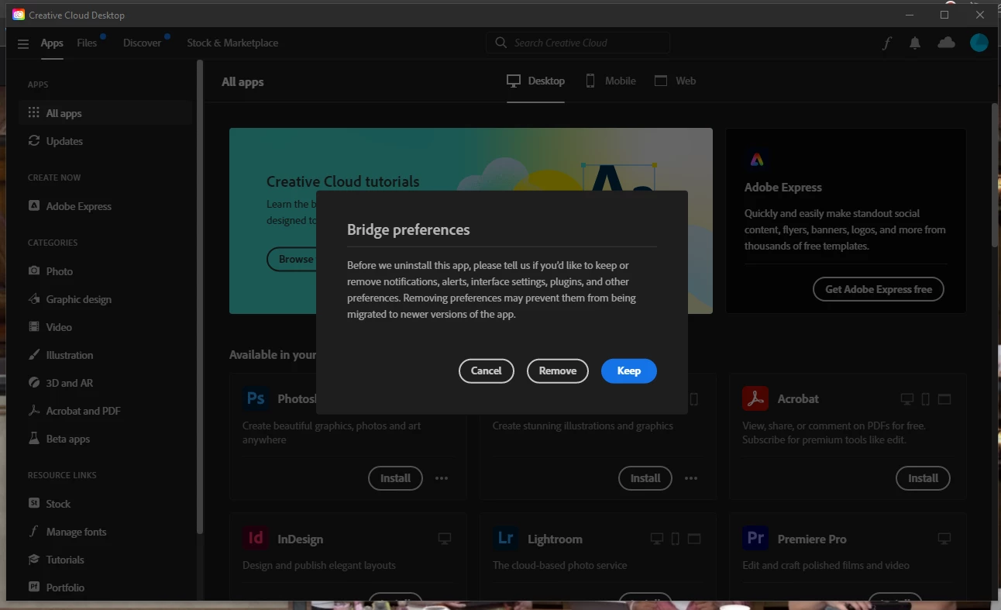Install Acrobat
The width and height of the screenshot is (1001, 610).
tap(923, 478)
